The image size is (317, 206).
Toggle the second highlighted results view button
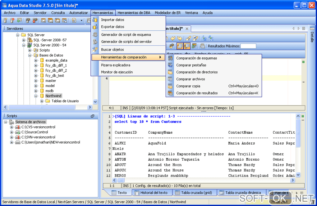(187, 46)
